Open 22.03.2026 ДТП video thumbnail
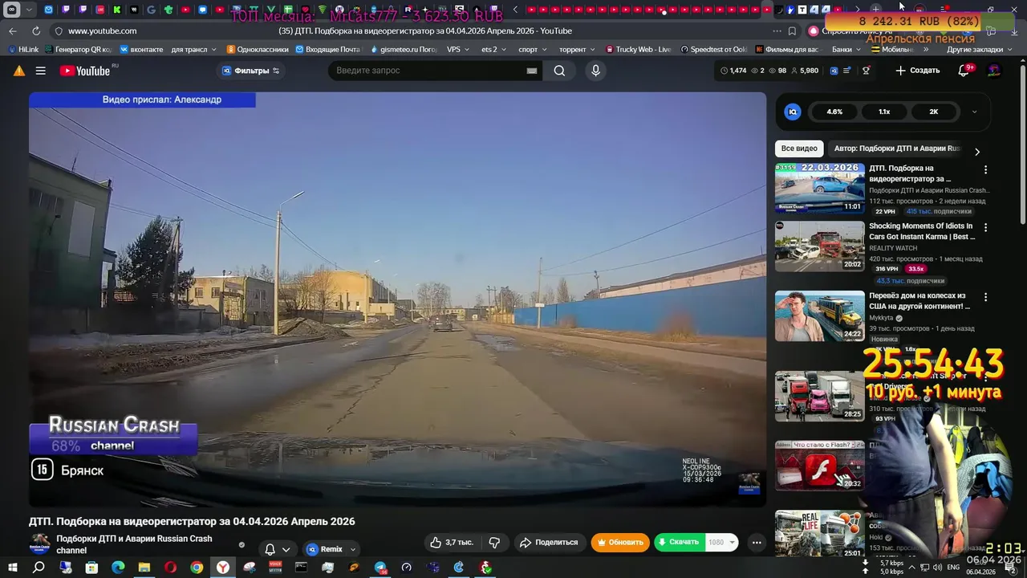 tap(819, 188)
